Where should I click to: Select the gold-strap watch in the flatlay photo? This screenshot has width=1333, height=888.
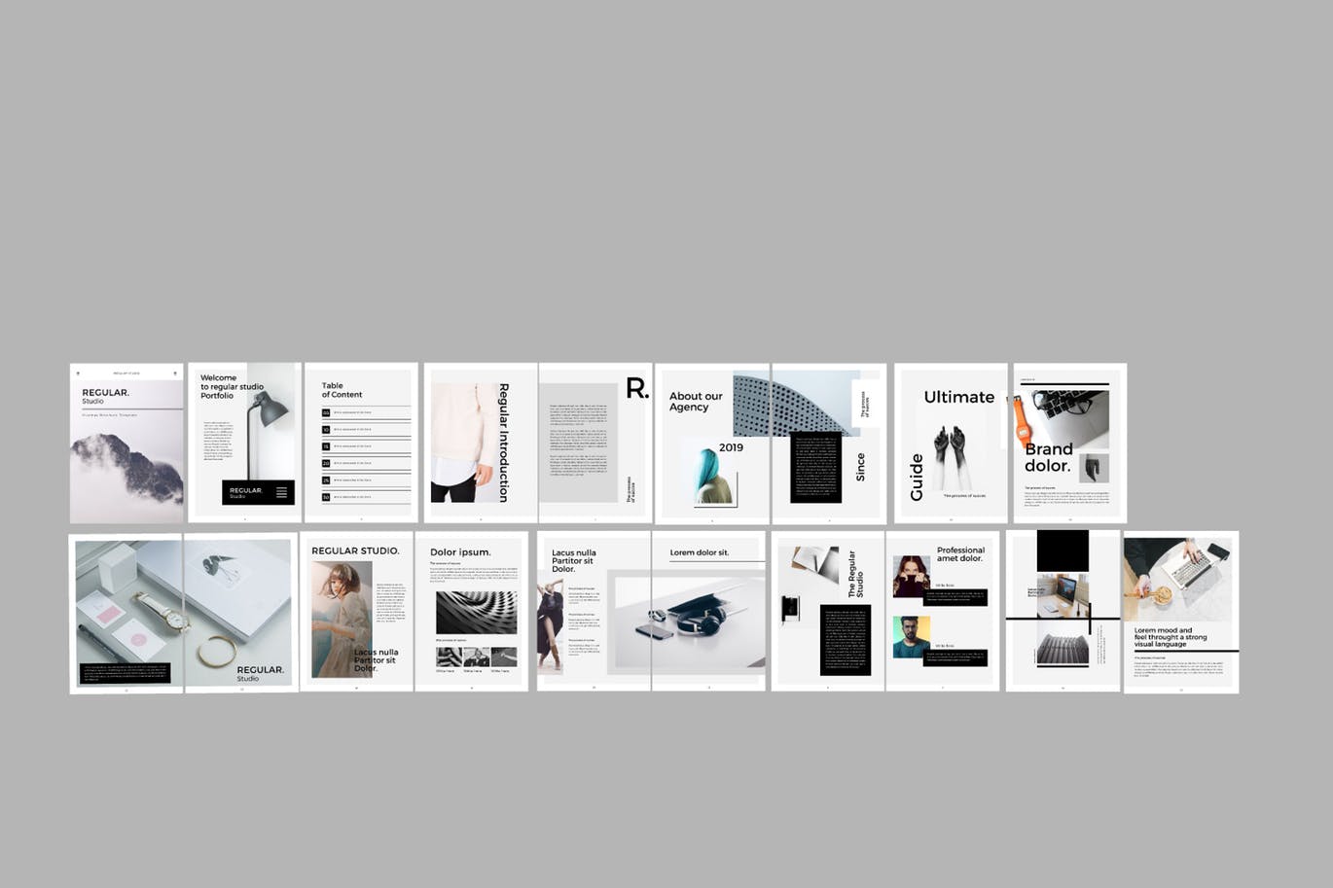[173, 615]
